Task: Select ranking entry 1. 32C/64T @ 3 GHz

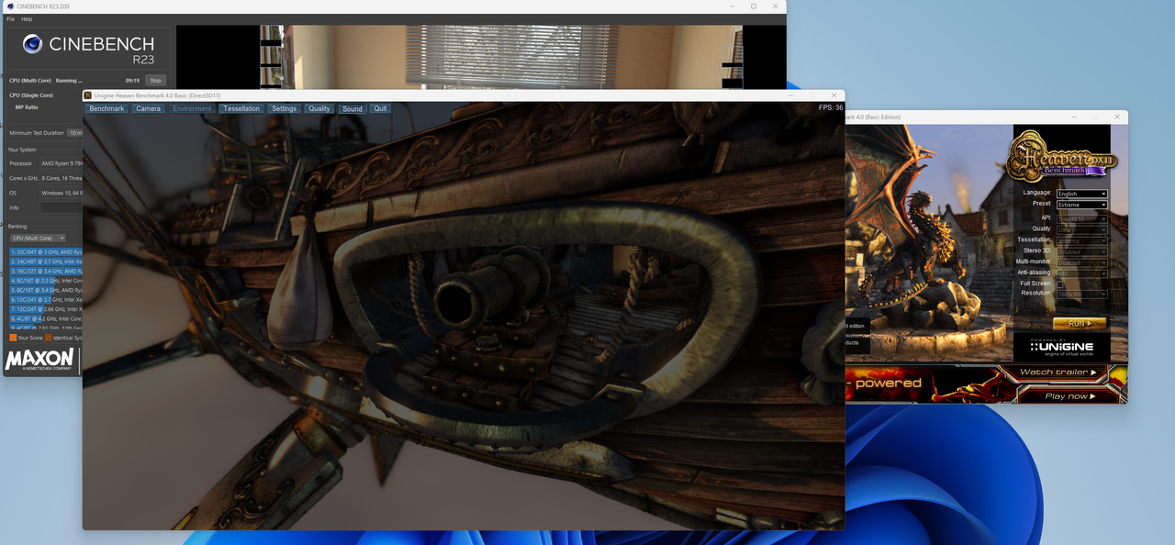Action: point(46,251)
